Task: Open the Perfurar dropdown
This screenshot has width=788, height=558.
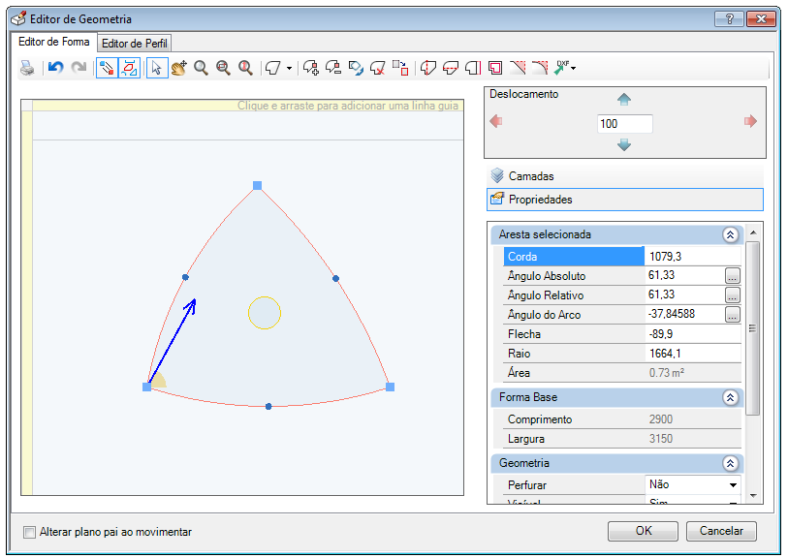Action: click(733, 484)
